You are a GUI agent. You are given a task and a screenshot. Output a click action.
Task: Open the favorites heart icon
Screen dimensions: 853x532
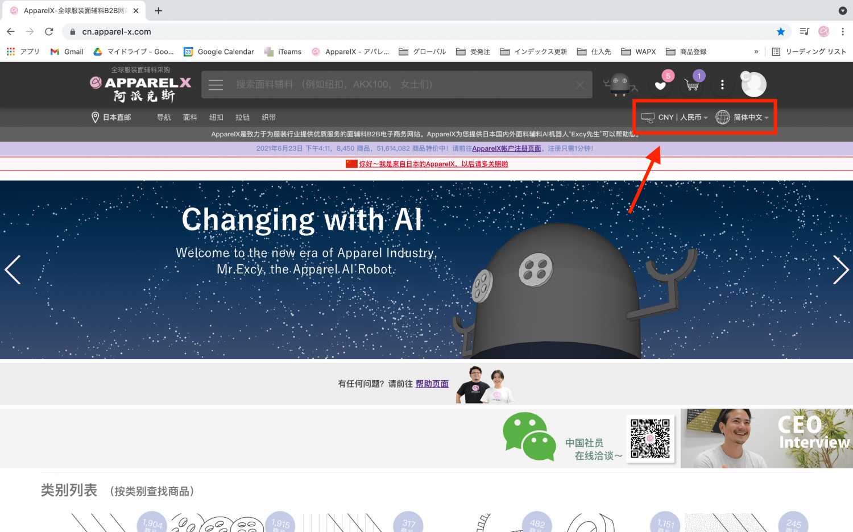[x=660, y=86]
